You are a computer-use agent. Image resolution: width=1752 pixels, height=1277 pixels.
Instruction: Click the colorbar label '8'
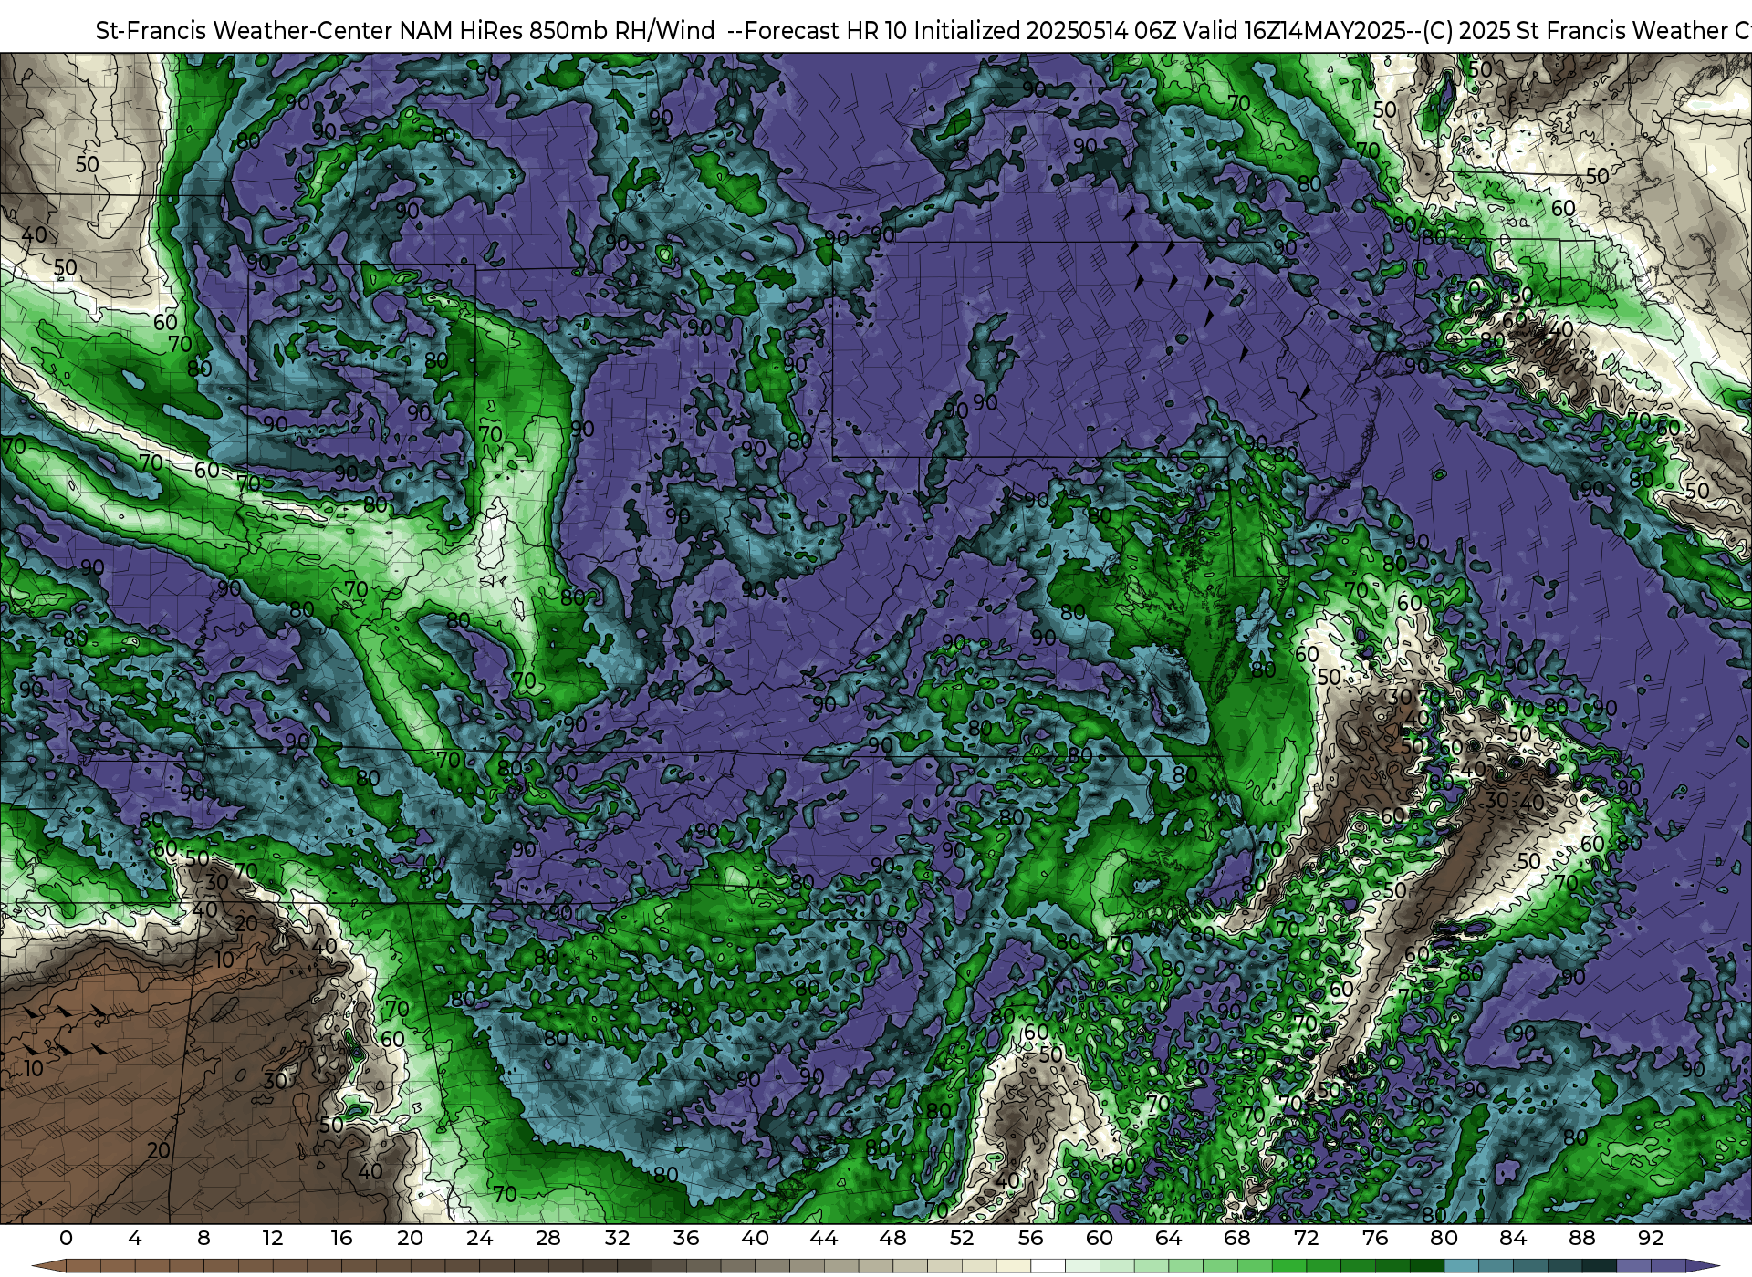coord(203,1238)
